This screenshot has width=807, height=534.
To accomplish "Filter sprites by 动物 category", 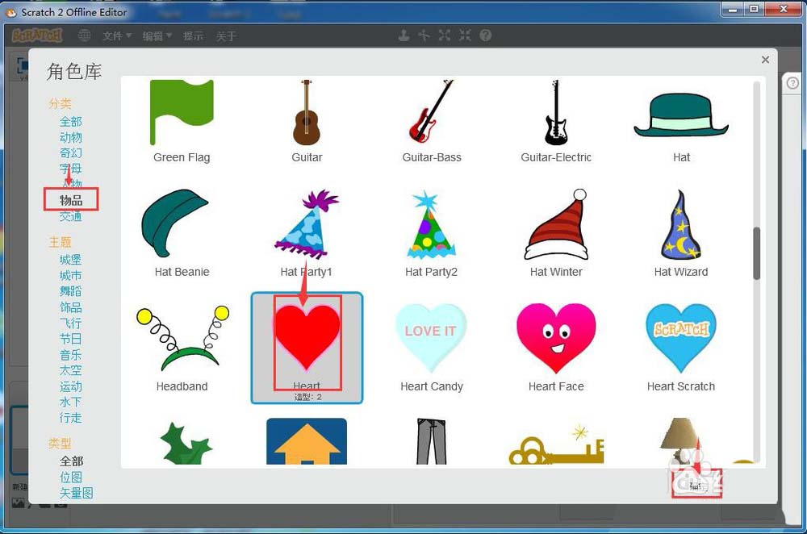I will (70, 138).
